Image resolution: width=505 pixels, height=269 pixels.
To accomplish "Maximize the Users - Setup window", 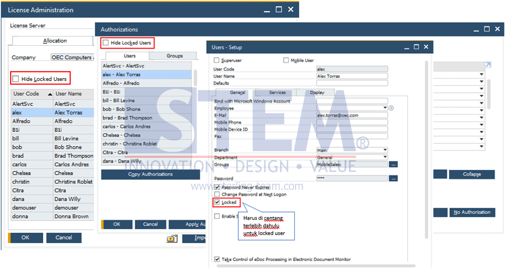I will 416,47.
